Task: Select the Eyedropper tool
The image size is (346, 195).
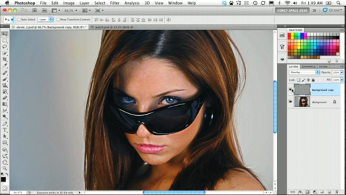Action: click(x=5, y=65)
